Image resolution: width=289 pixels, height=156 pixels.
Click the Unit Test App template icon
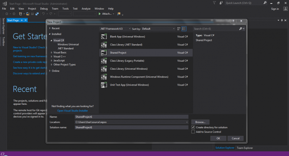click(104, 85)
